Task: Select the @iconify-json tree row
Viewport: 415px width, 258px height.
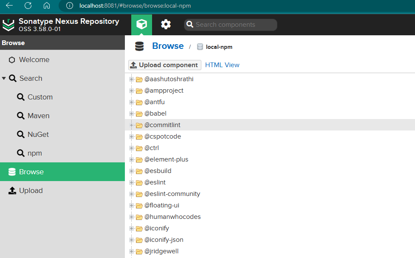Action: pos(270,240)
